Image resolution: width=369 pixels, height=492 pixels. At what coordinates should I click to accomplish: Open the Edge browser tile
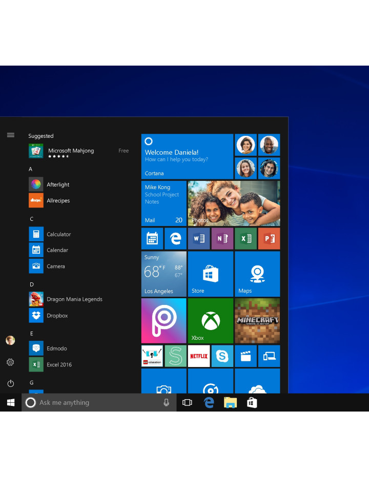pos(175,238)
